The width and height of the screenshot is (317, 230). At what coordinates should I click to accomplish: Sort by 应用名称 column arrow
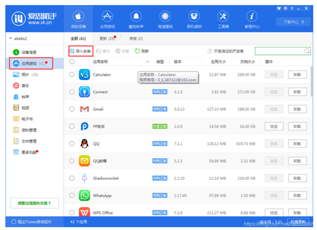(147, 62)
